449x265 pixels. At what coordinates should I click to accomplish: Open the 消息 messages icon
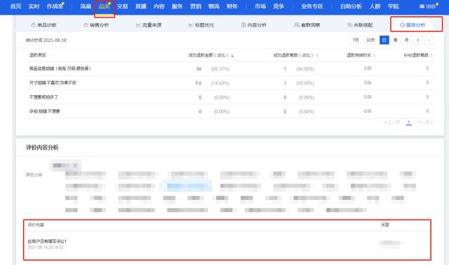point(428,6)
